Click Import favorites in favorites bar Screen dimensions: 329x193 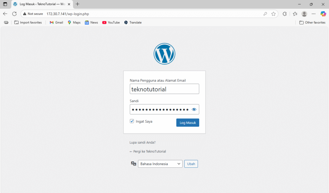28,22
